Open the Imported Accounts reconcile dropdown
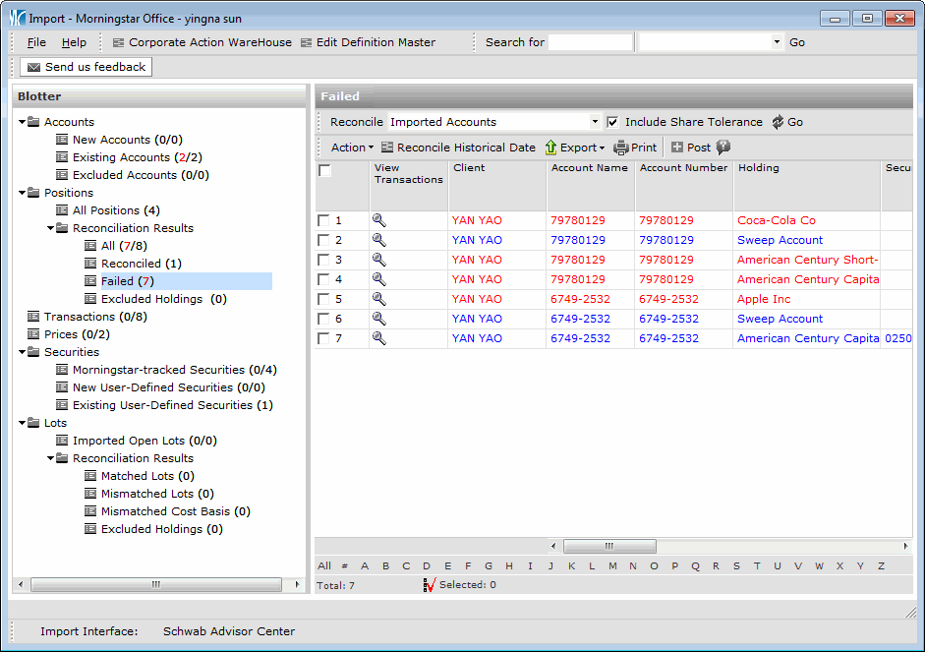The height and width of the screenshot is (652, 925). click(x=595, y=122)
